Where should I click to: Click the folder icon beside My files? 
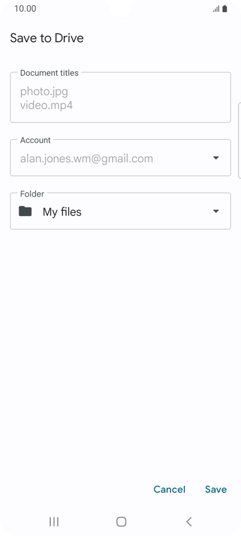point(25,211)
